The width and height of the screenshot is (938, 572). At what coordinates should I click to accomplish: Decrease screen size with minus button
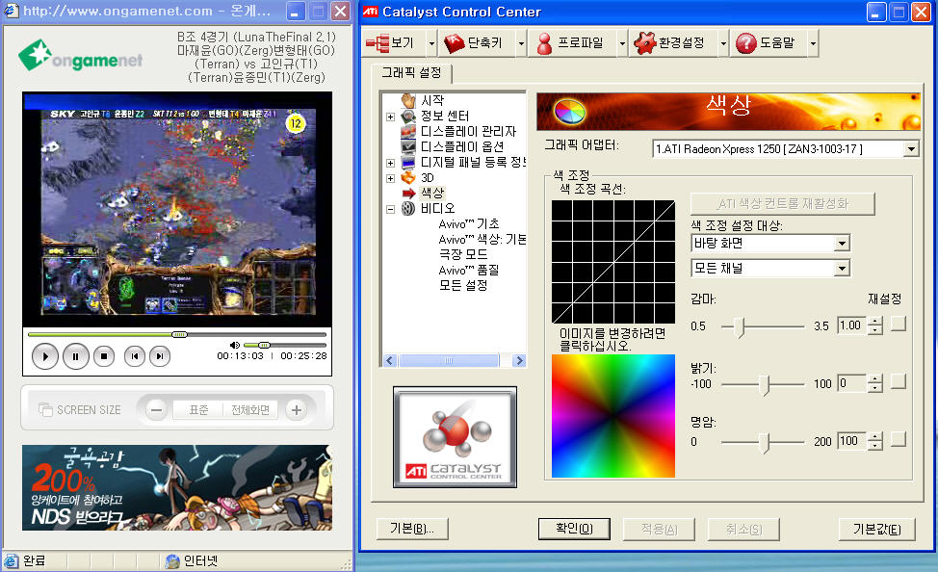pos(157,410)
